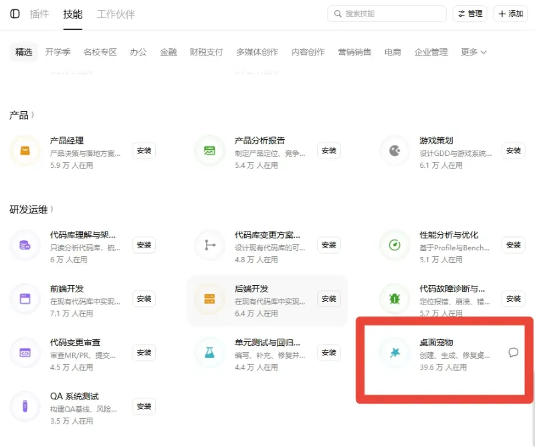Select the 营销销售 category
The image size is (535, 447).
[354, 52]
